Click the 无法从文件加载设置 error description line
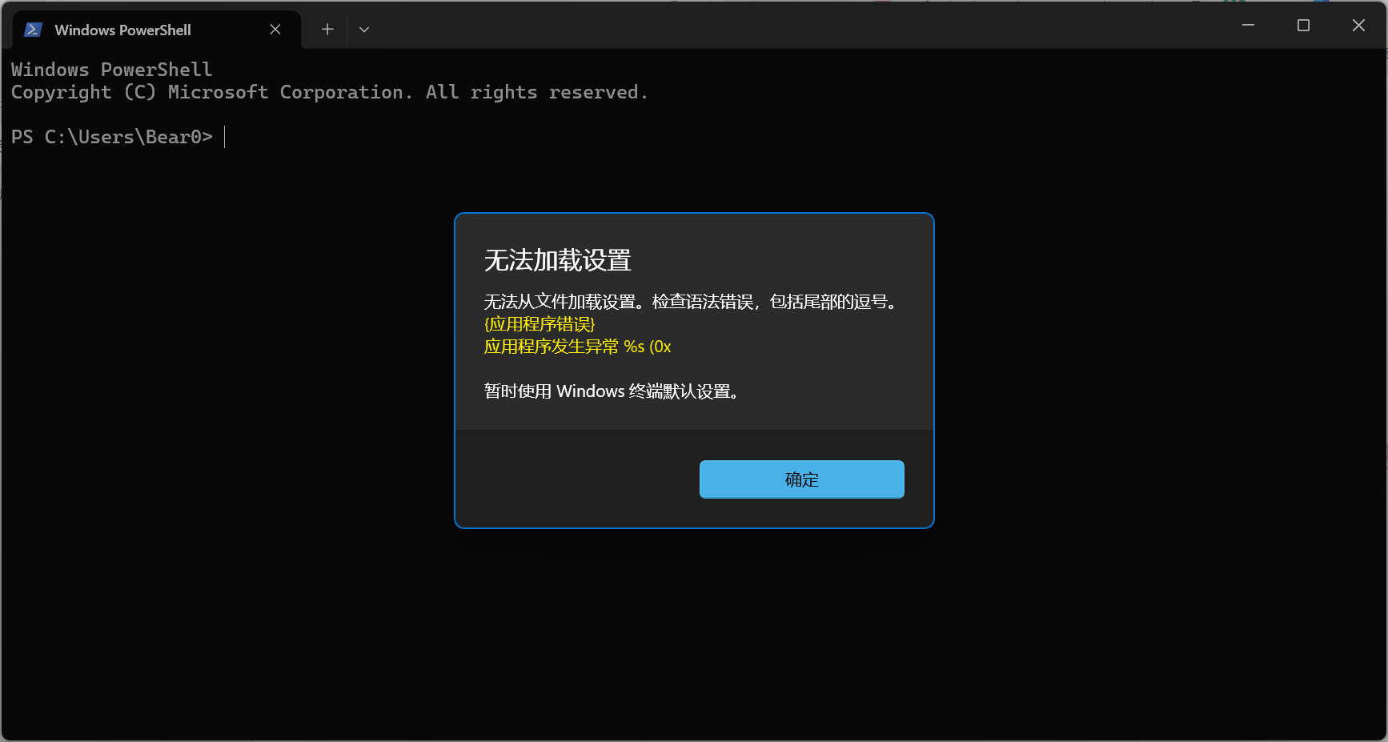Image resolution: width=1388 pixels, height=742 pixels. (690, 302)
